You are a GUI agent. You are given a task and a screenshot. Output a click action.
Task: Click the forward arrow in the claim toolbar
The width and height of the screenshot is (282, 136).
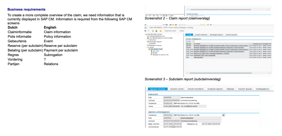[149, 31]
